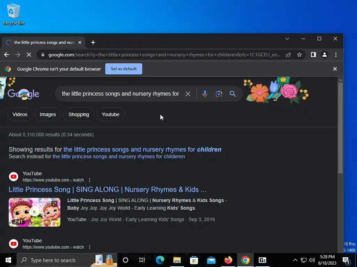This screenshot has width=357, height=267.
Task: Click the taskbar search box
Action: coord(67,260)
